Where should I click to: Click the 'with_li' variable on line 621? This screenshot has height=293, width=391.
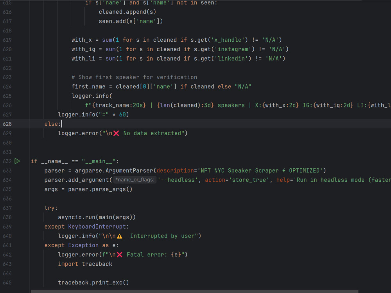tap(83, 59)
